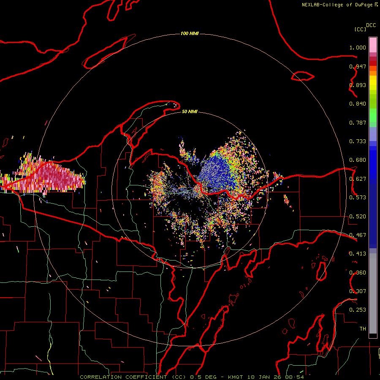Image resolution: width=380 pixels, height=380 pixels.
Task: Click the 0.253 scale value
Action: pyautogui.click(x=358, y=310)
